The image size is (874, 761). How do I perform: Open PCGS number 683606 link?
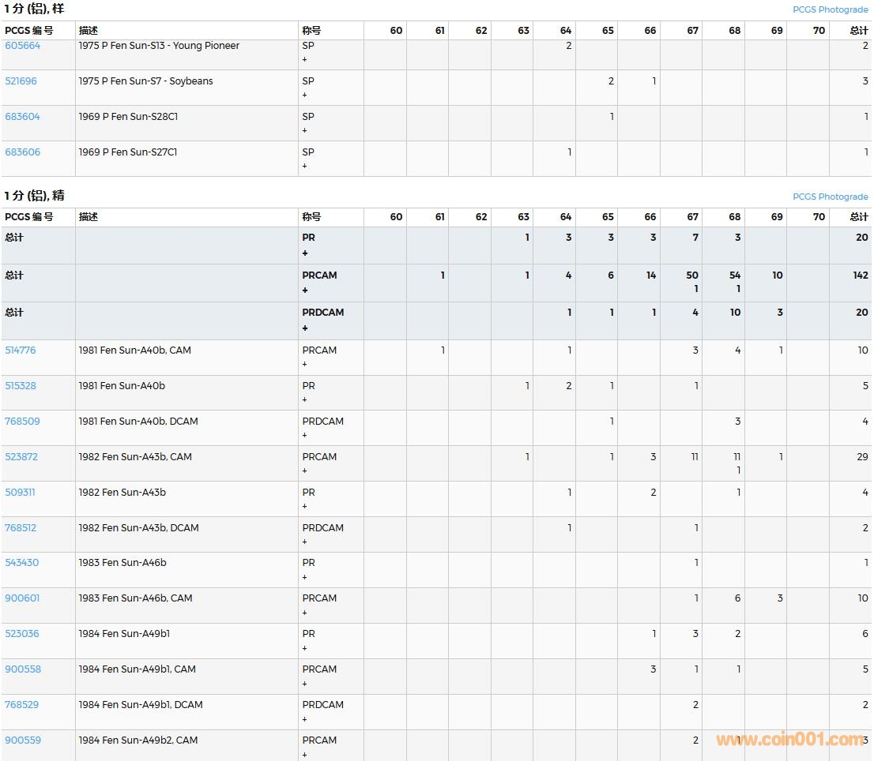tap(22, 152)
